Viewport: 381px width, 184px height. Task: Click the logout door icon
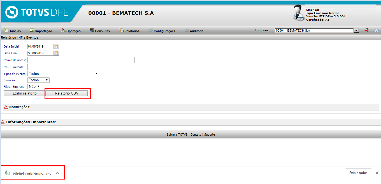366,30
